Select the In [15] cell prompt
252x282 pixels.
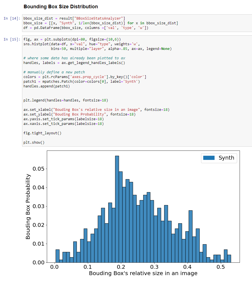coord(12,39)
